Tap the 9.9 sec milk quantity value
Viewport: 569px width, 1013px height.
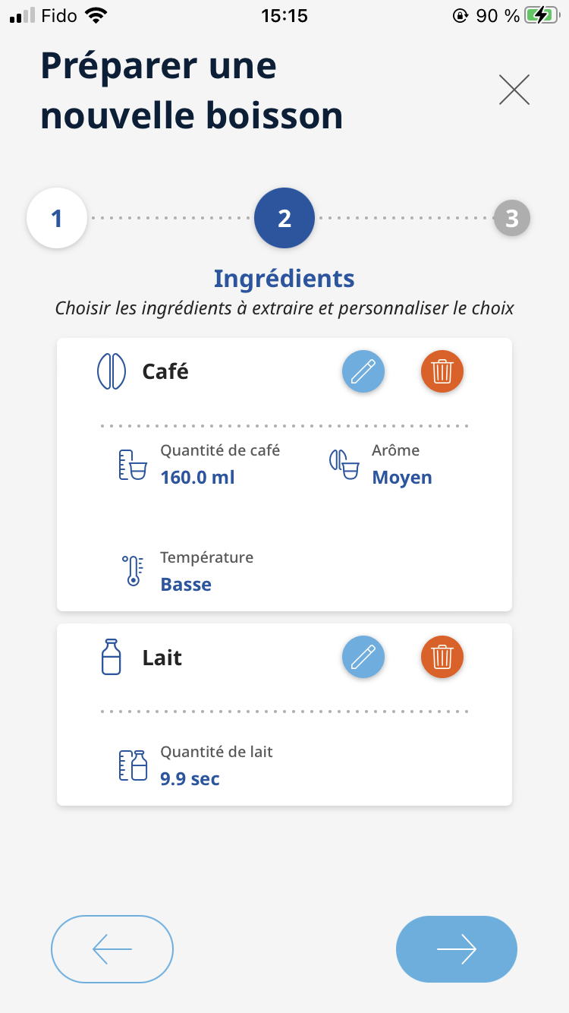(x=190, y=779)
